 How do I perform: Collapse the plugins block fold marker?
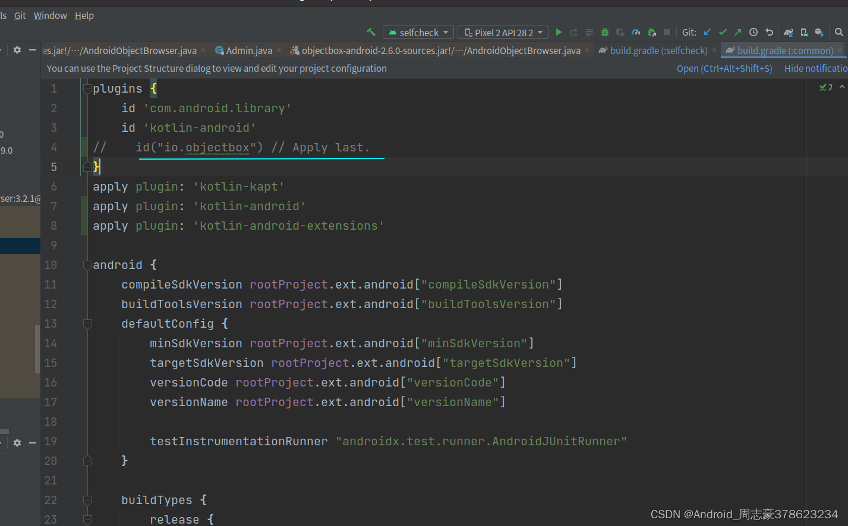coord(87,89)
